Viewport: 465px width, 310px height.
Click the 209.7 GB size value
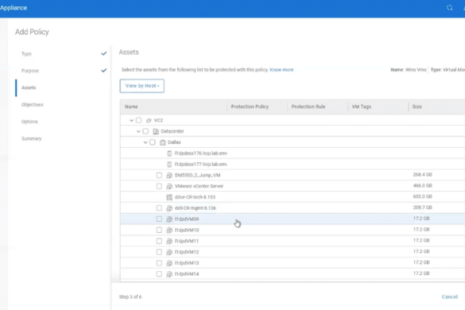click(422, 207)
